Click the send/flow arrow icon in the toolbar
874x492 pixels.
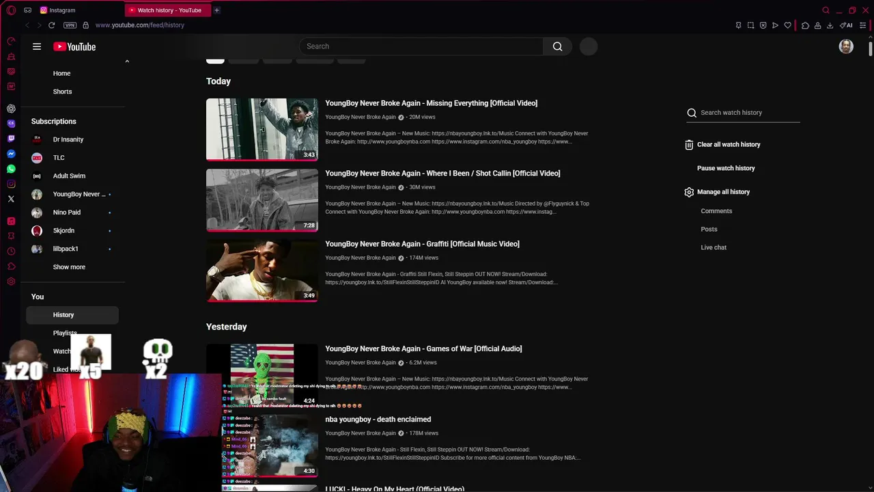click(x=775, y=25)
